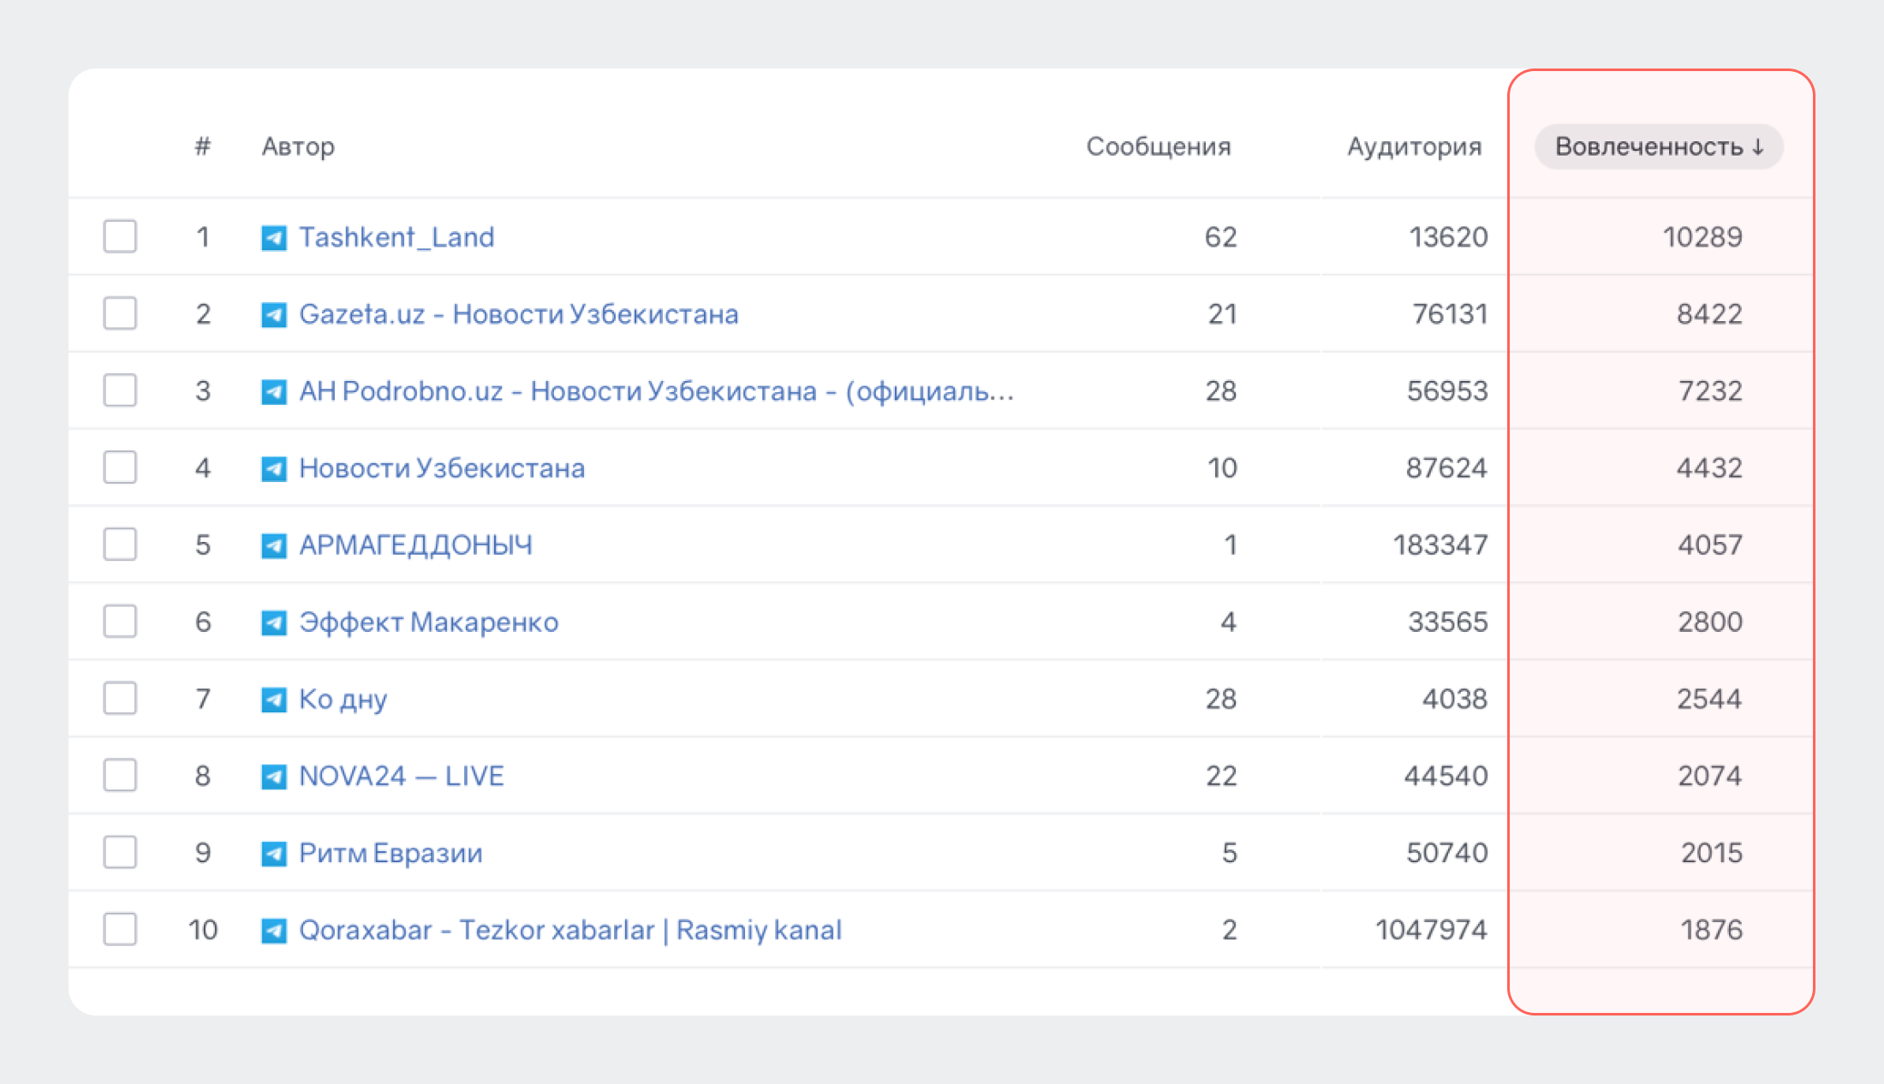Click audience value 1047974
Image resolution: width=1884 pixels, height=1084 pixels.
tap(1432, 930)
